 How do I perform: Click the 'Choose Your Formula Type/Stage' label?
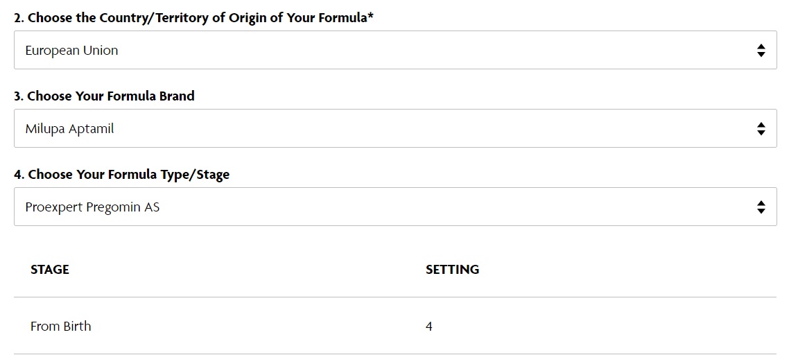[x=129, y=175]
